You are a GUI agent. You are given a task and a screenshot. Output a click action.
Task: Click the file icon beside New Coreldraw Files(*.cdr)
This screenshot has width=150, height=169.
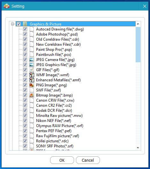point(32,44)
